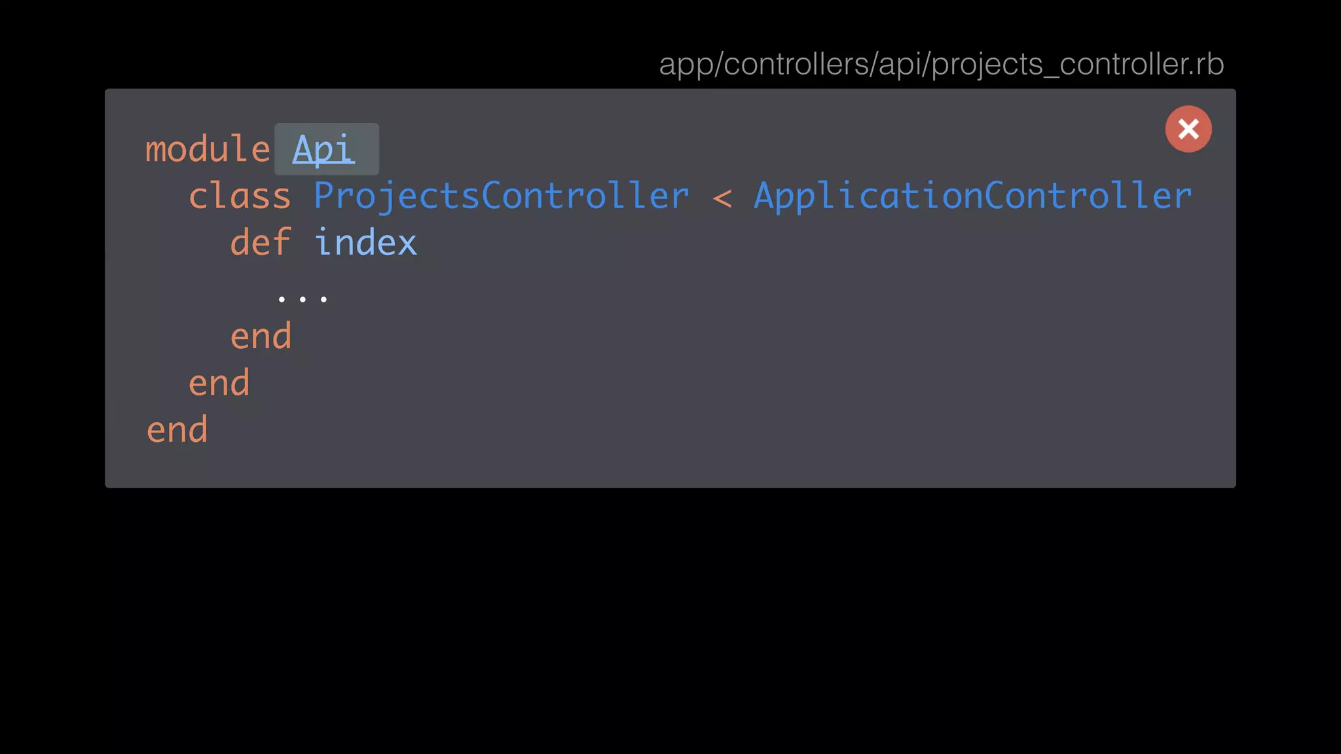Click the red X error icon
This screenshot has width=1341, height=754.
(1188, 129)
